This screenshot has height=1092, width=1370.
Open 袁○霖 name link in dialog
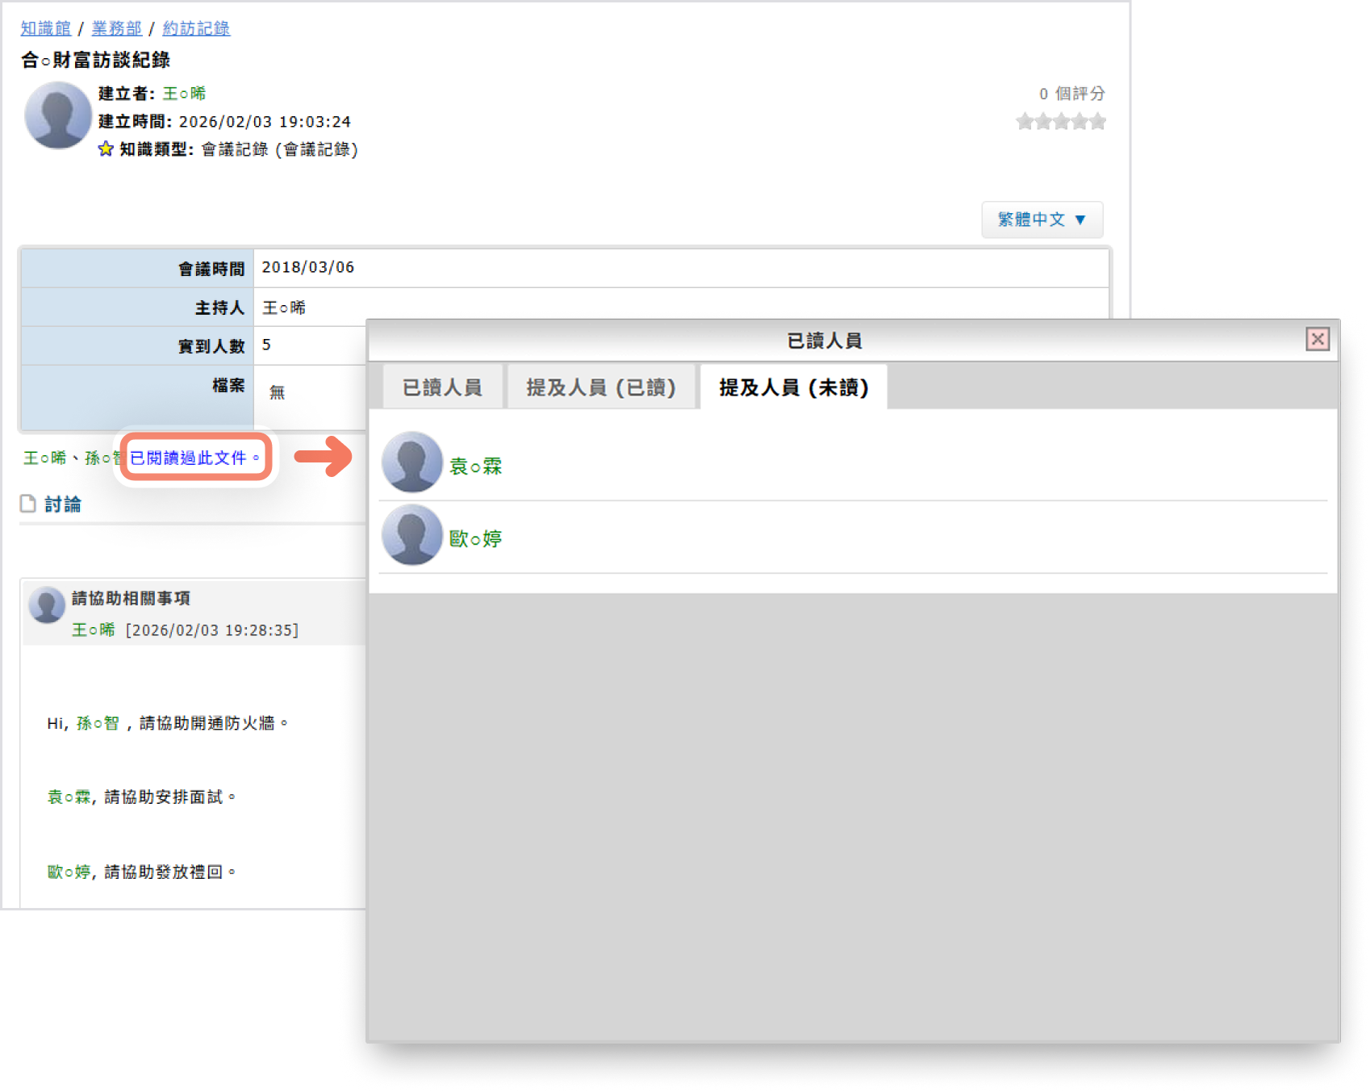coord(475,466)
